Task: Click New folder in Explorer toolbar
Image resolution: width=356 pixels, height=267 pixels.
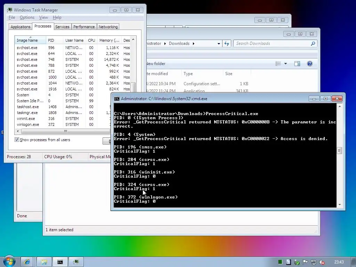Action: (156, 64)
